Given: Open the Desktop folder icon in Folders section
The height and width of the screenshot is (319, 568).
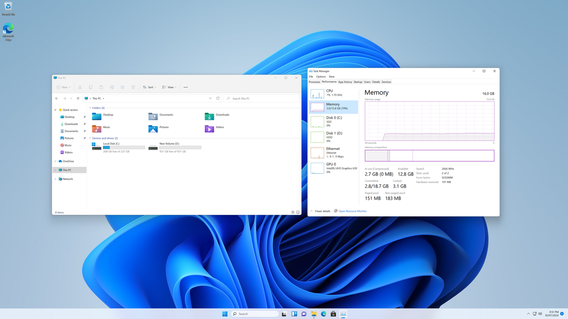Looking at the screenshot, I should [x=97, y=116].
